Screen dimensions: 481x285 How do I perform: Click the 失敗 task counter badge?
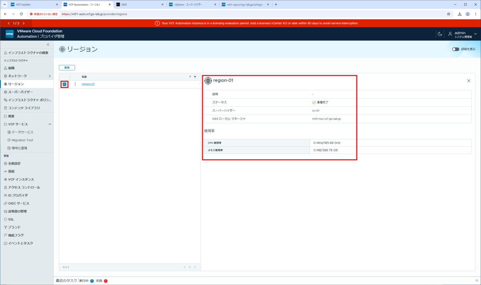coord(105,281)
